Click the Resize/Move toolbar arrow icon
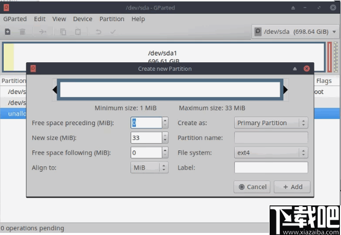The image size is (341, 235). [42, 32]
